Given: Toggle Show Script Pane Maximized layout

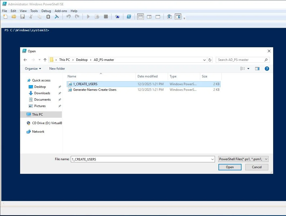Looking at the screenshot, I should tap(158, 17).
